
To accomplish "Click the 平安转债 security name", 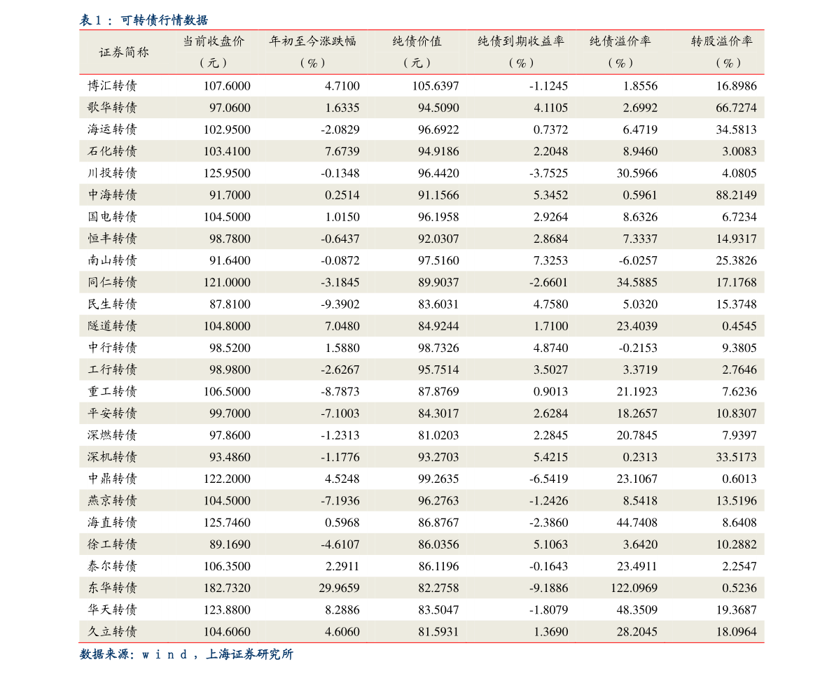I will [112, 414].
